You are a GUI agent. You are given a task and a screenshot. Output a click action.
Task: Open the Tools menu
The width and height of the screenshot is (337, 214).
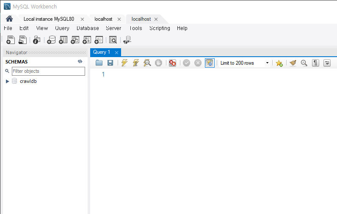136,28
